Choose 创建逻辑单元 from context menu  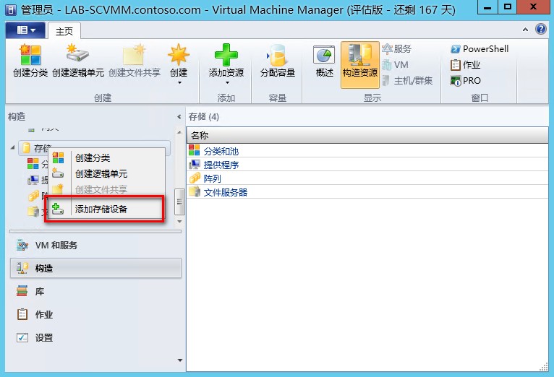pos(108,173)
